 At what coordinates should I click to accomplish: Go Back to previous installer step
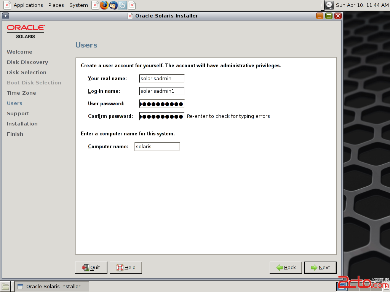[286, 267]
